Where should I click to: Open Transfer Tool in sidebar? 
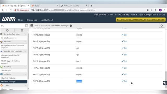coord(6,71)
